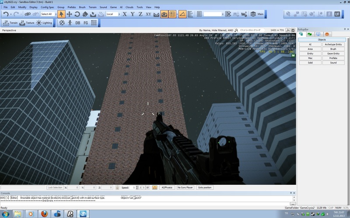Click the lock icon beside Z field
The height and width of the screenshot is (218, 350).
coord(117,187)
